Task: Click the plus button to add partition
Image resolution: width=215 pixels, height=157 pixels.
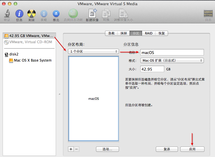Action: [71, 149]
